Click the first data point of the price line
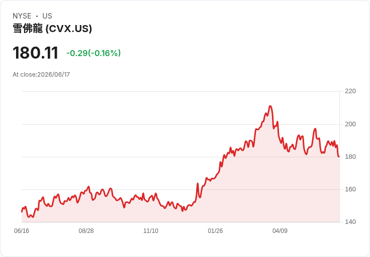Screen dimensions: 370x257 (x=22, y=211)
